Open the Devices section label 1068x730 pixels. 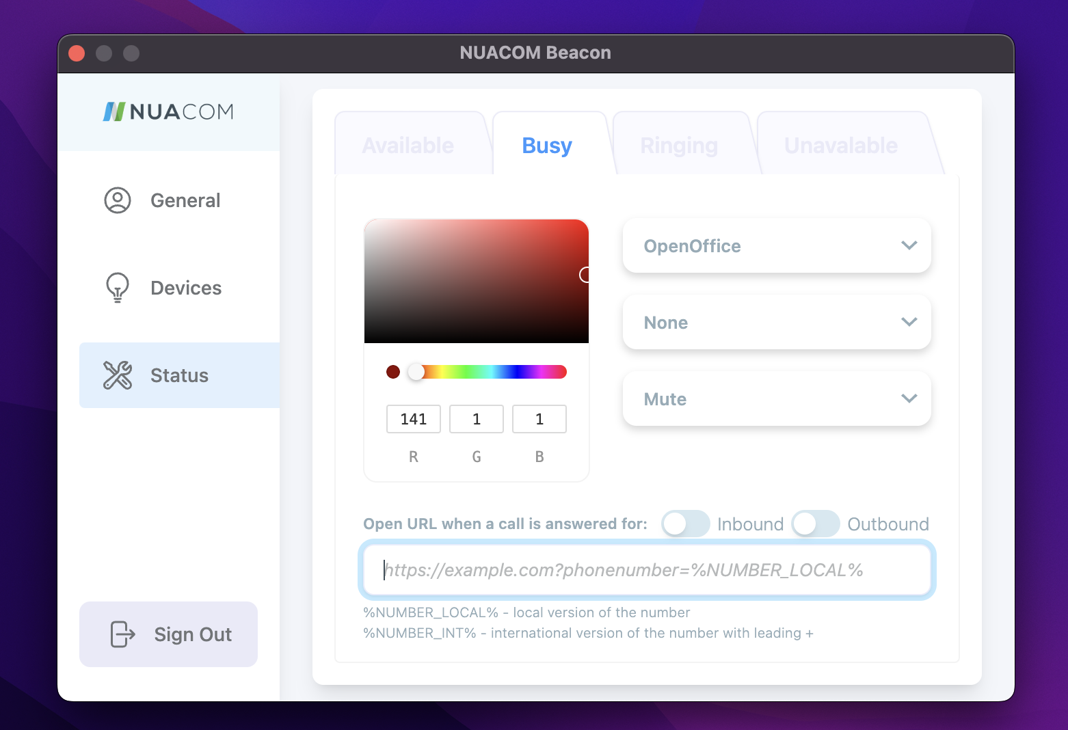coord(186,288)
